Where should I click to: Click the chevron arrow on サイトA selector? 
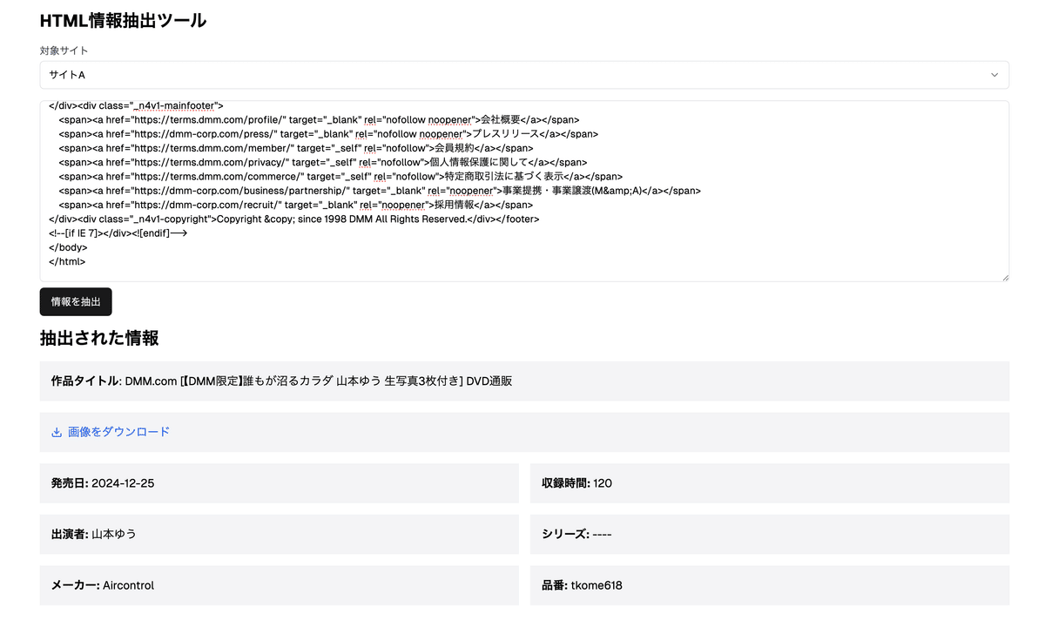994,75
